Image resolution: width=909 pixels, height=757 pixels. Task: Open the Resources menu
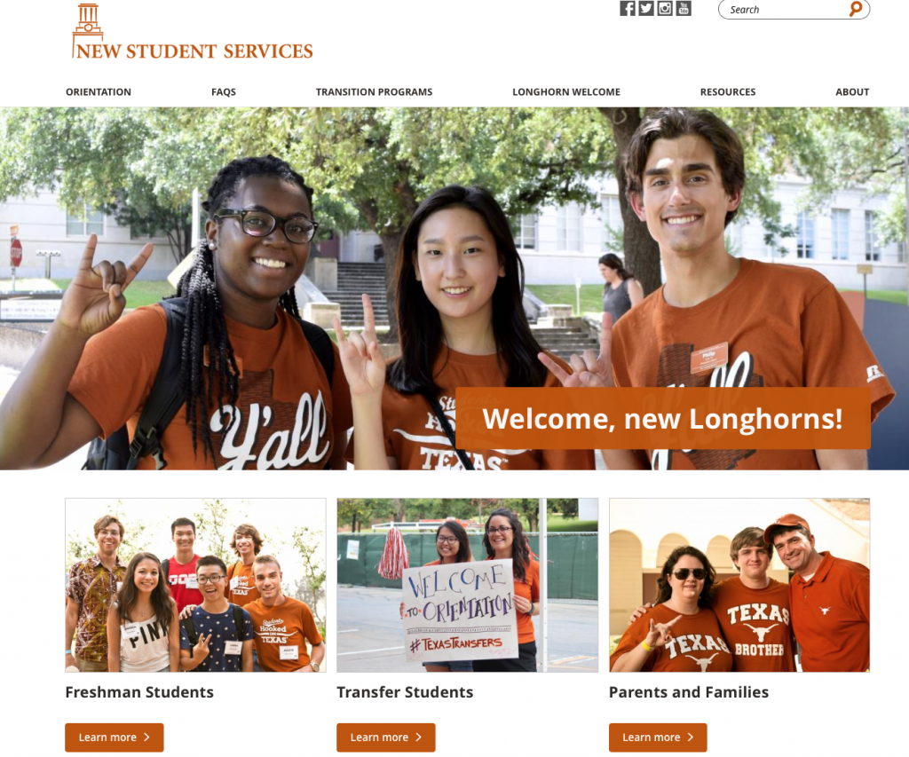click(x=728, y=91)
